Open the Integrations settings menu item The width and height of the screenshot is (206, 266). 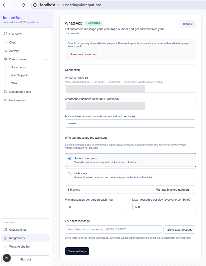[26, 238]
